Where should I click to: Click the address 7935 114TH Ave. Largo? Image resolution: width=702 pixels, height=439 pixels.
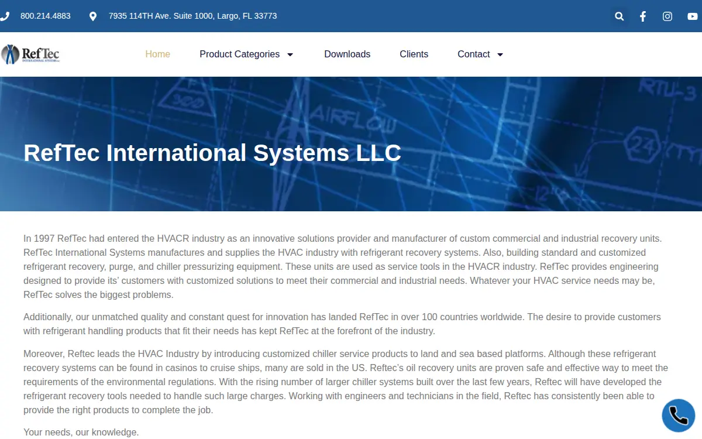[x=193, y=16]
